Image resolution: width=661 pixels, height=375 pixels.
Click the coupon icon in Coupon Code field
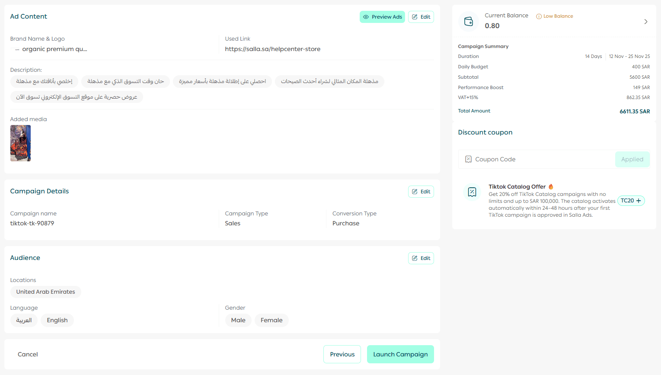[x=468, y=159]
